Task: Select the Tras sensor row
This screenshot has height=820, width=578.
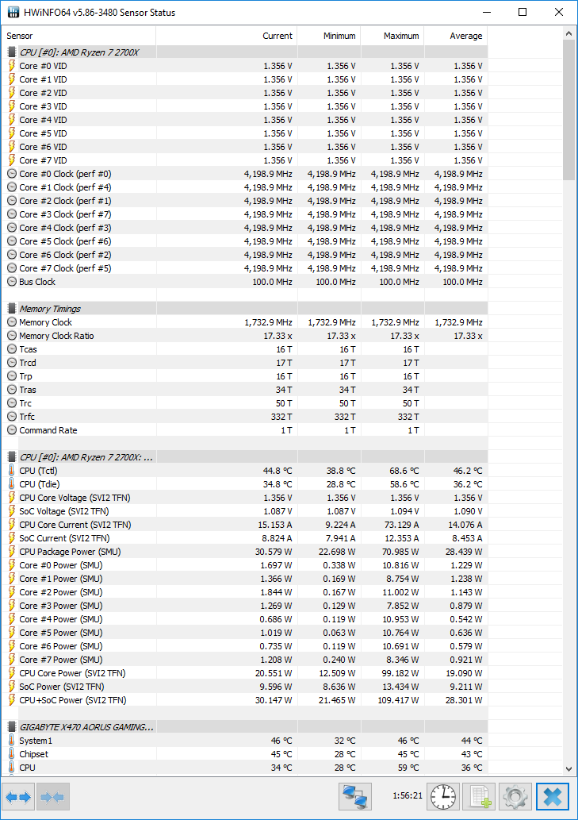Action: (244, 390)
